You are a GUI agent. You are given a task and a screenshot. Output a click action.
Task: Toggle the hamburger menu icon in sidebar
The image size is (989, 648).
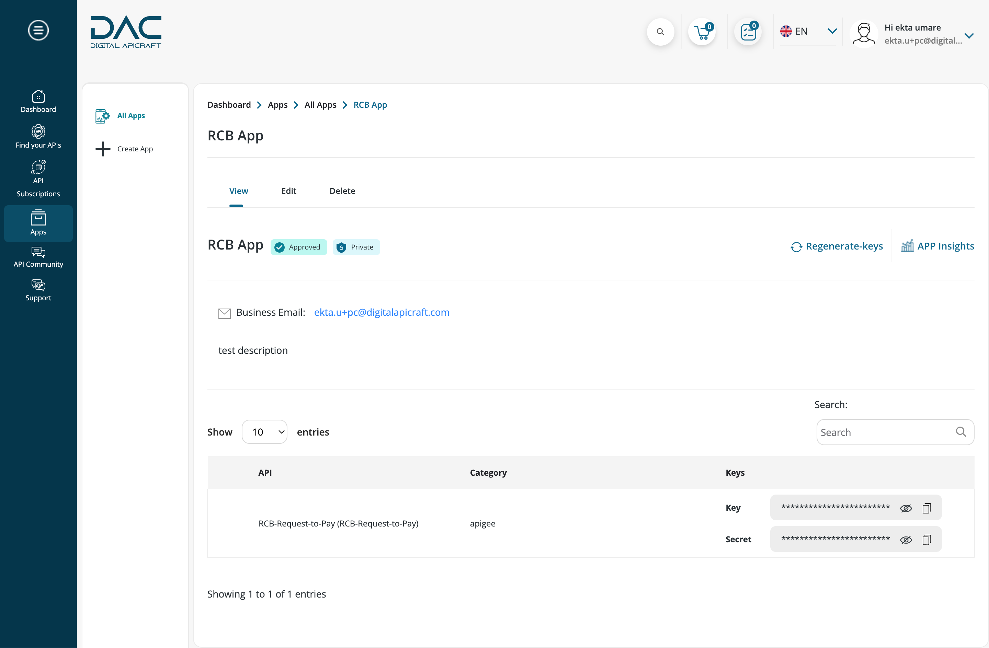(x=38, y=30)
